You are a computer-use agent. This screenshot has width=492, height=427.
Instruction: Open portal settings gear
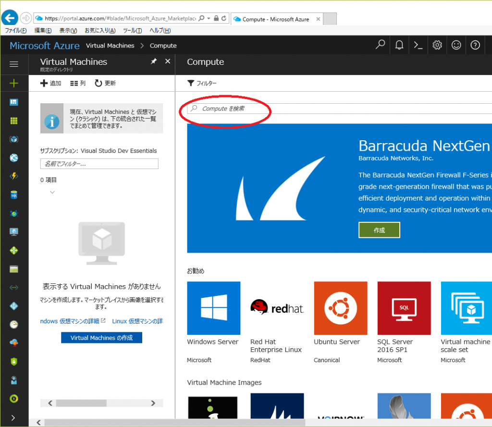437,45
